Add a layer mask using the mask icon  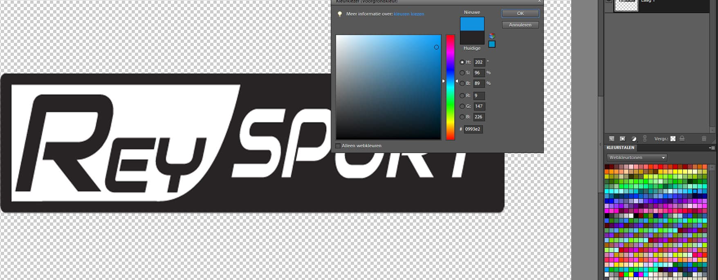pos(622,139)
